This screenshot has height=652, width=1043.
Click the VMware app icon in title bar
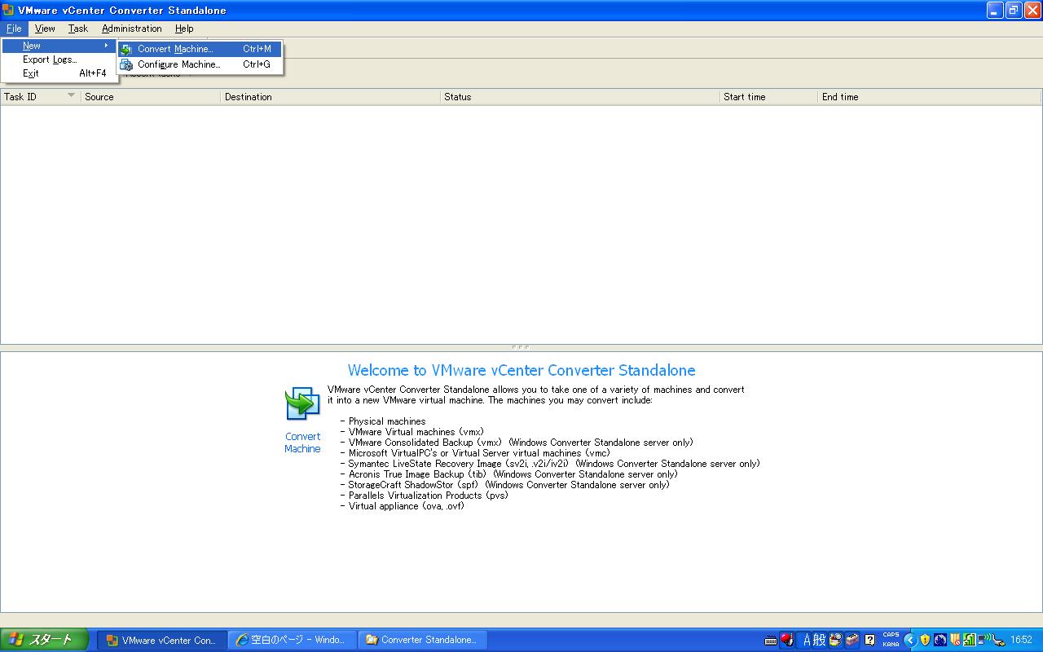pos(8,10)
